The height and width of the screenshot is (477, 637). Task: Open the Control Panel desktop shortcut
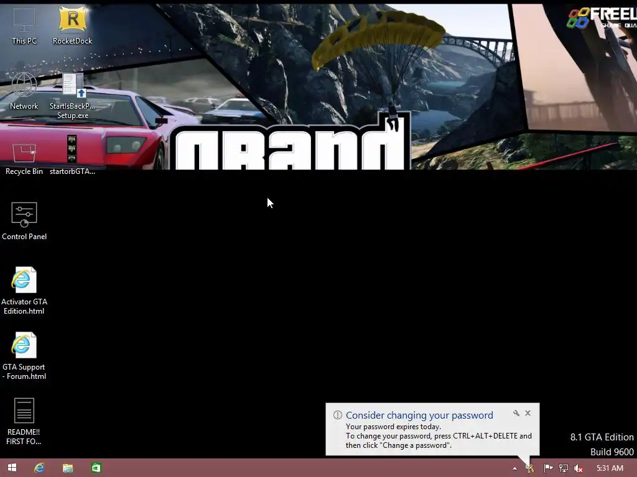click(24, 221)
